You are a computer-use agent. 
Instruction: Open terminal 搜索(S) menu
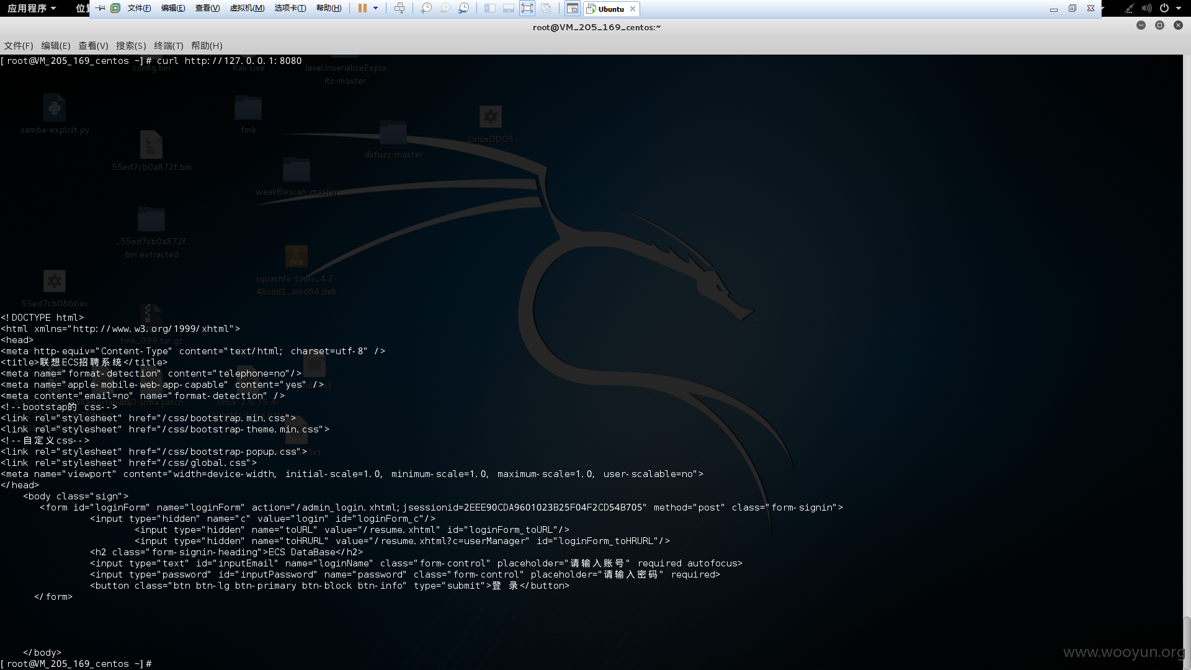(131, 46)
